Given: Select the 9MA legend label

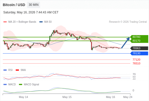Looking at the screenshot, I should click(23, 70).
